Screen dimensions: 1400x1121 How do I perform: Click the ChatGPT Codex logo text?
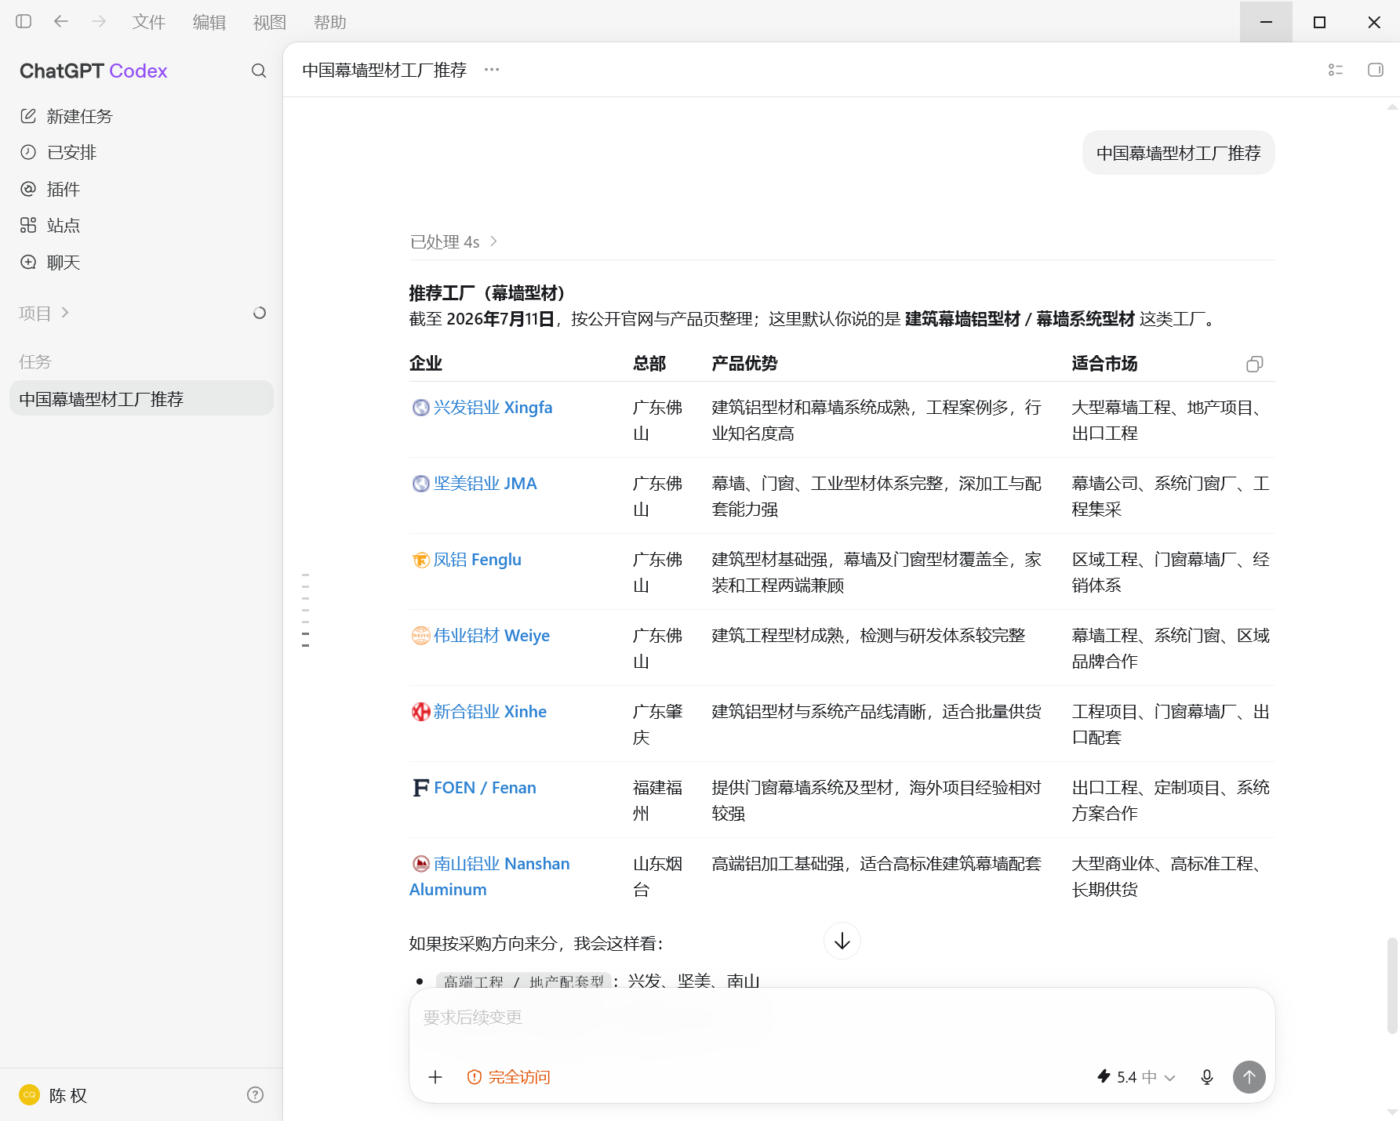[93, 71]
